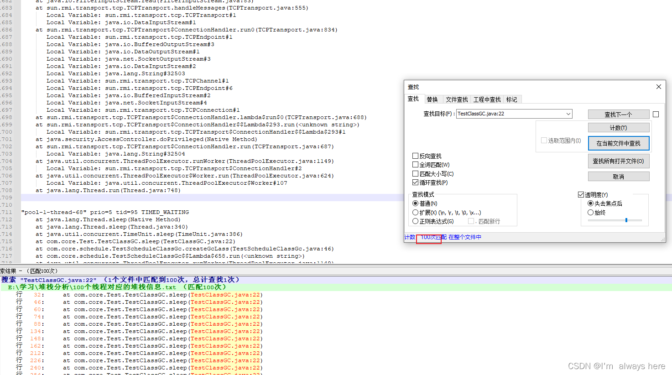Screen dimensions: 672x375
Task: Click the AccessController.doPrivileged(Native Method) line
Action: click(x=146, y=139)
